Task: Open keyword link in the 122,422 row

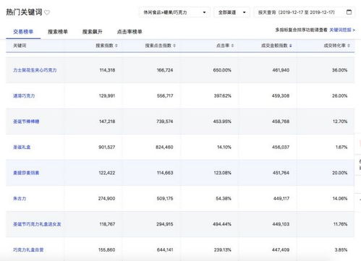Action: [x=26, y=173]
